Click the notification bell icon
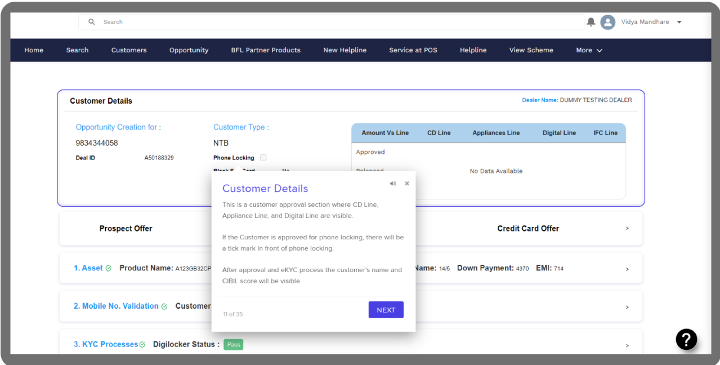This screenshot has height=365, width=720. coord(591,22)
